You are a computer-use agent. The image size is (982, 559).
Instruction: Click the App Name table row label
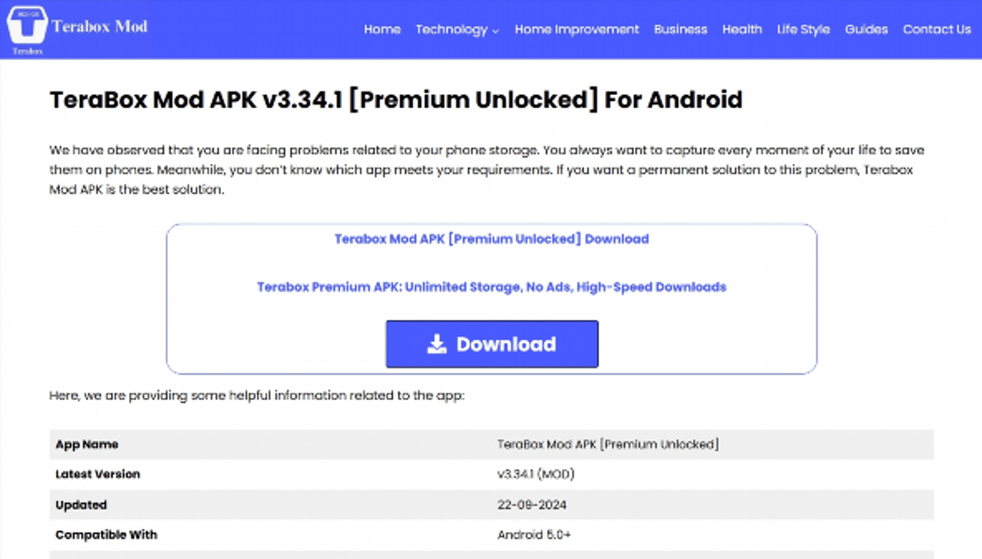pos(87,444)
